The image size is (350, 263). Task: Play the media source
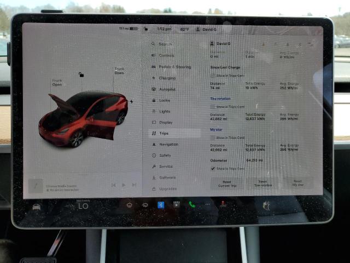[x=124, y=185]
